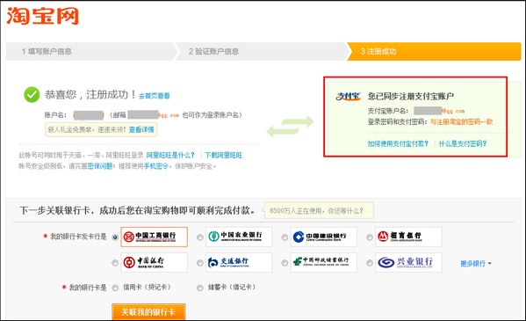Choose the Bank of Communications radio button
The image size is (526, 321).
[x=200, y=263]
